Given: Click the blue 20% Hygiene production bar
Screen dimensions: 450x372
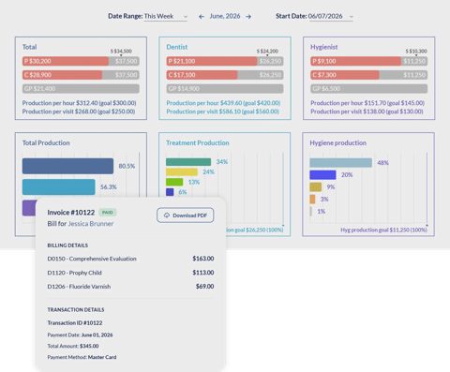Looking at the screenshot, I should (x=322, y=175).
